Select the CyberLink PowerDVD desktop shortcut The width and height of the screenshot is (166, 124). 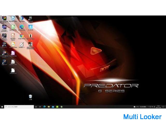coord(4,27)
